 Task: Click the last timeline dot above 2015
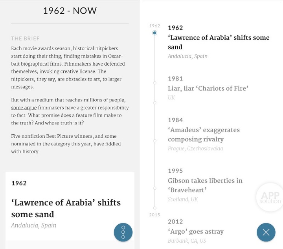click(155, 208)
